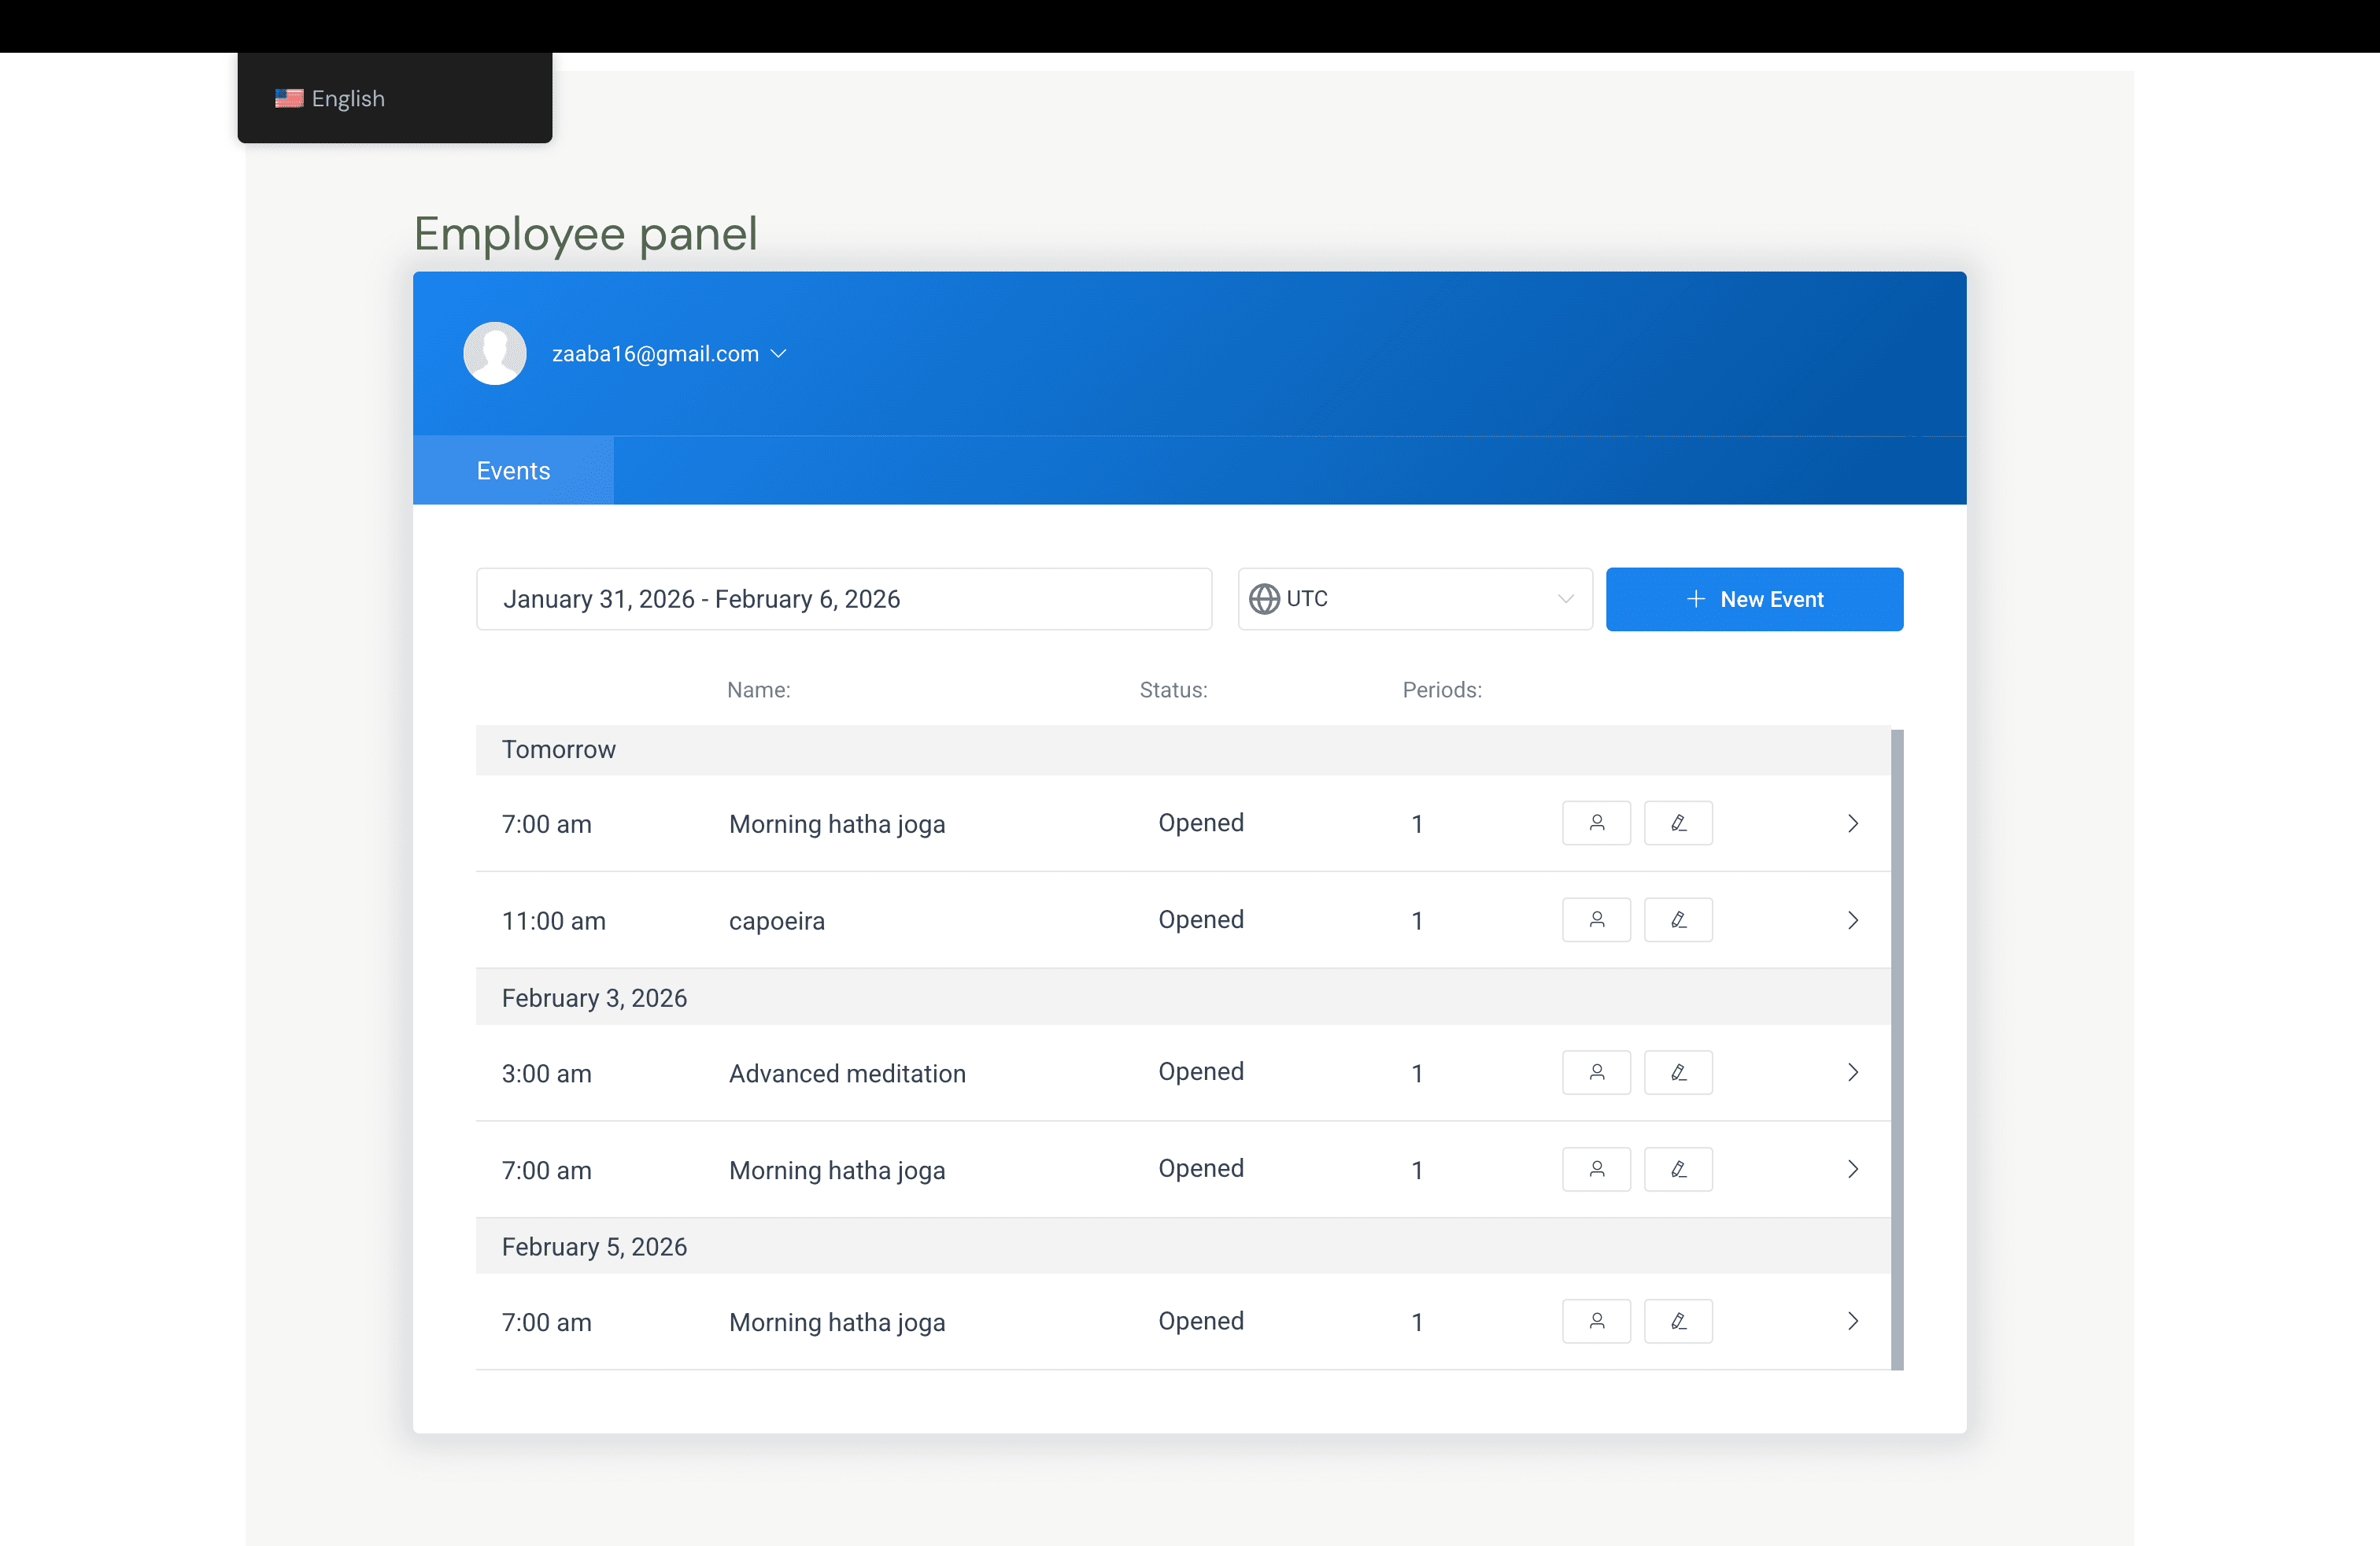
Task: Click edit pencil icon for capoeira event
Action: coord(1678,920)
